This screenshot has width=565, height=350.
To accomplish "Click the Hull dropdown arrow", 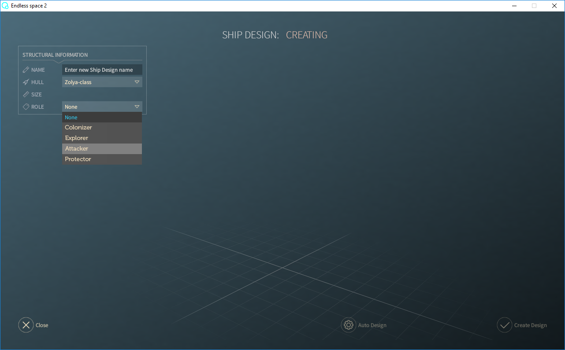I will point(137,82).
